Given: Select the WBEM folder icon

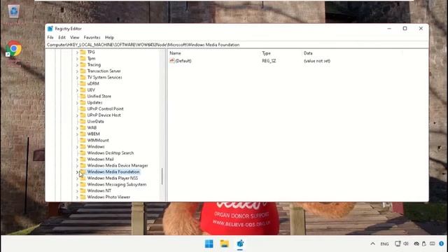Looking at the screenshot, I should click(x=83, y=134).
